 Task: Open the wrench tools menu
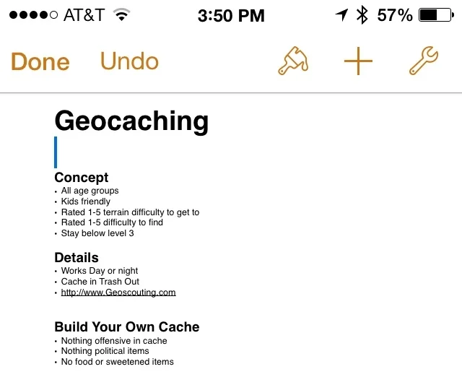click(423, 61)
